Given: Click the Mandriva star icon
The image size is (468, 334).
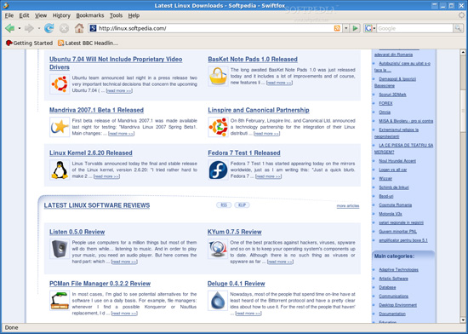Looking at the screenshot, I should tap(60, 127).
